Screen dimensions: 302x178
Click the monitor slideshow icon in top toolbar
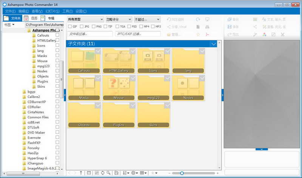[x=207, y=20]
